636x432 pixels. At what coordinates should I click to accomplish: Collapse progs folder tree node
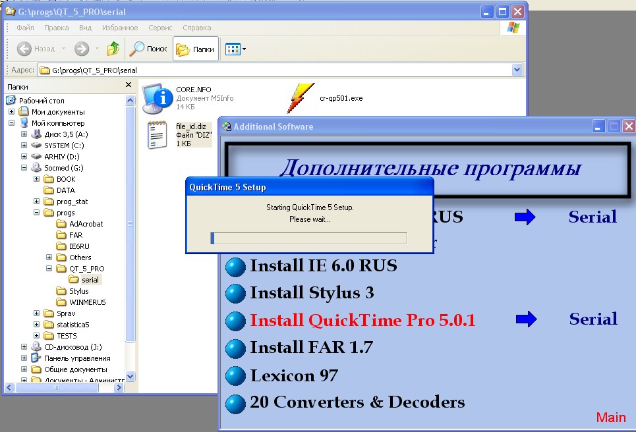[36, 212]
